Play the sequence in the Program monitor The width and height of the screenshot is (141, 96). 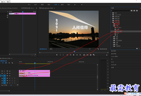coord(74,55)
